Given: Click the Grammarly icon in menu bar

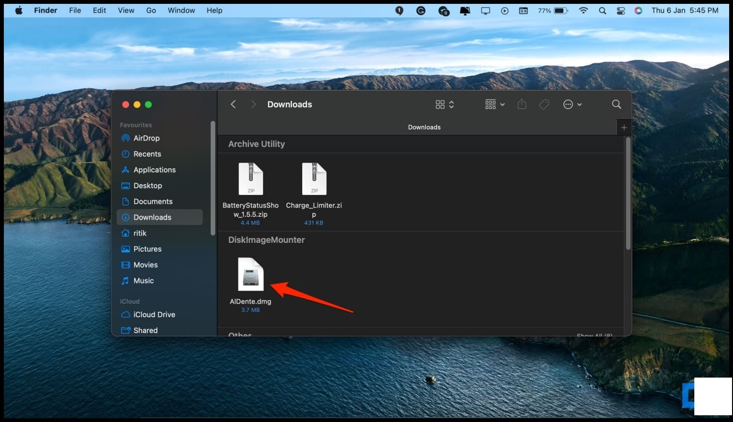Looking at the screenshot, I should pos(421,10).
